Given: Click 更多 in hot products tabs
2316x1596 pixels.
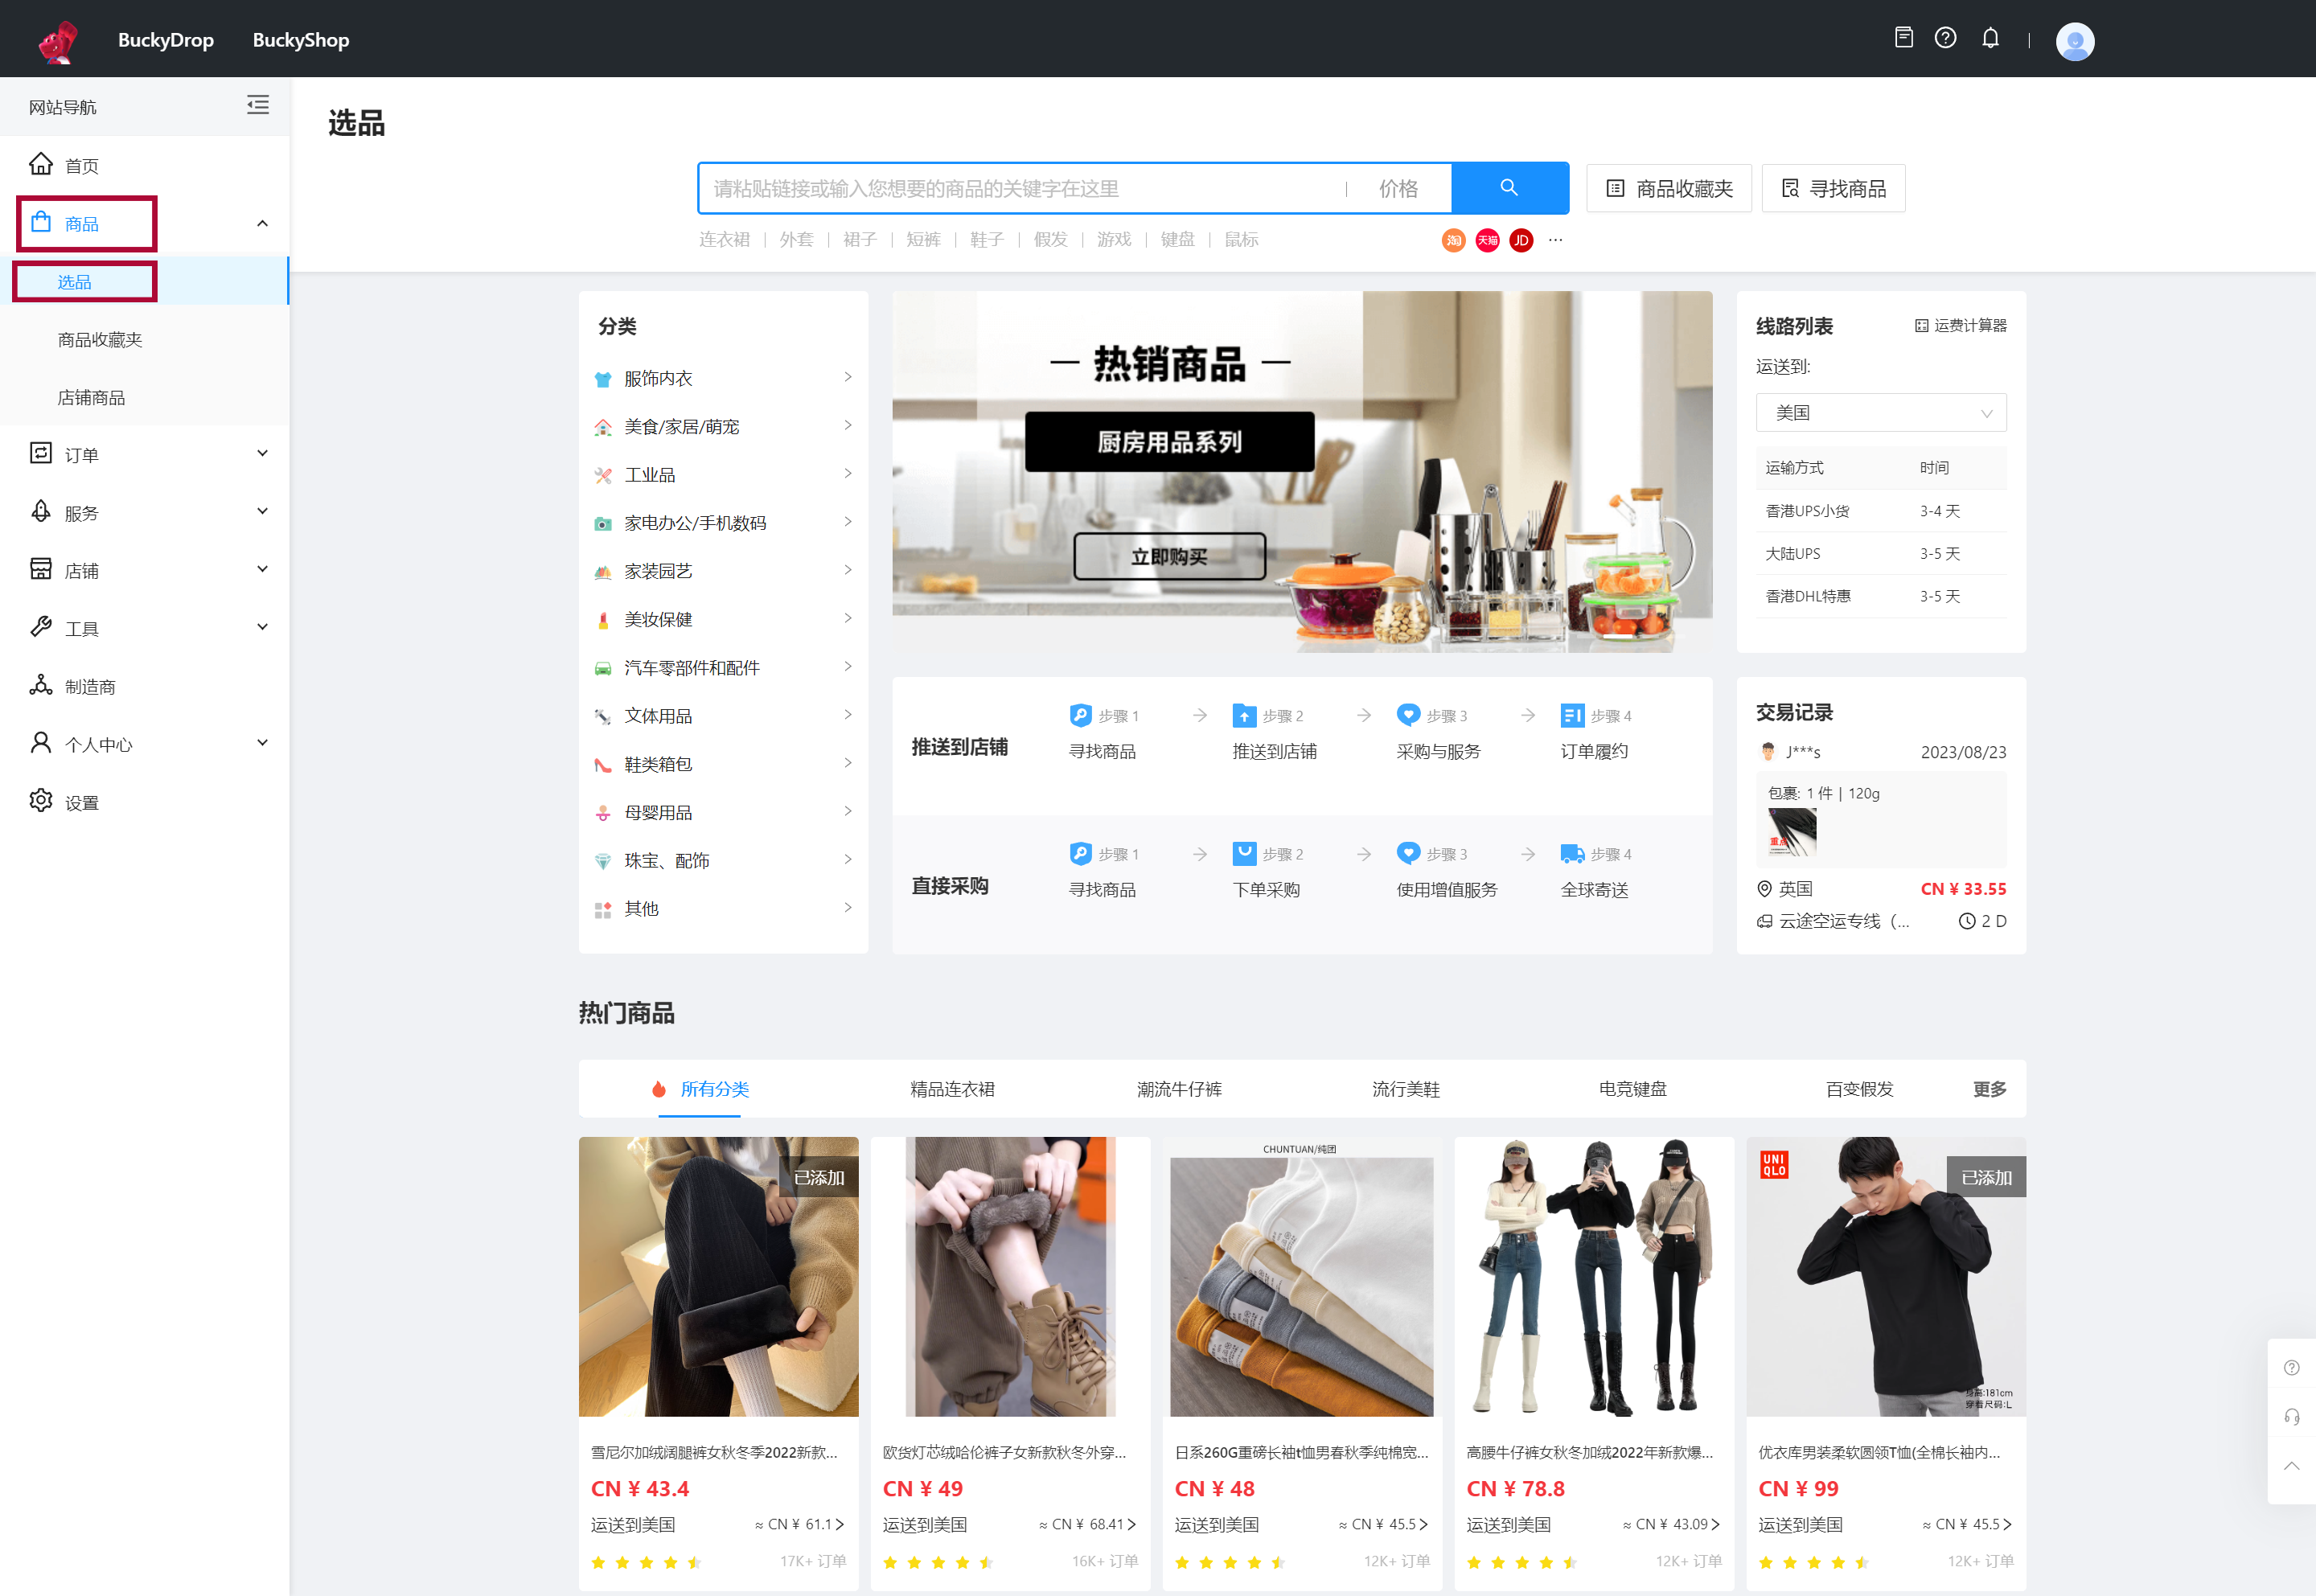Looking at the screenshot, I should 1989,1089.
